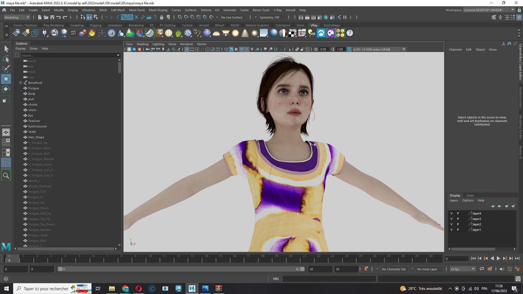Click the magnifier search icon in left toolbox
This screenshot has width=523, height=294.
[x=6, y=176]
